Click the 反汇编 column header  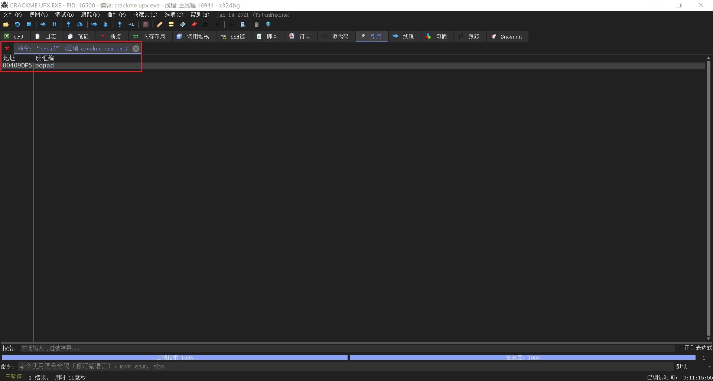point(45,58)
